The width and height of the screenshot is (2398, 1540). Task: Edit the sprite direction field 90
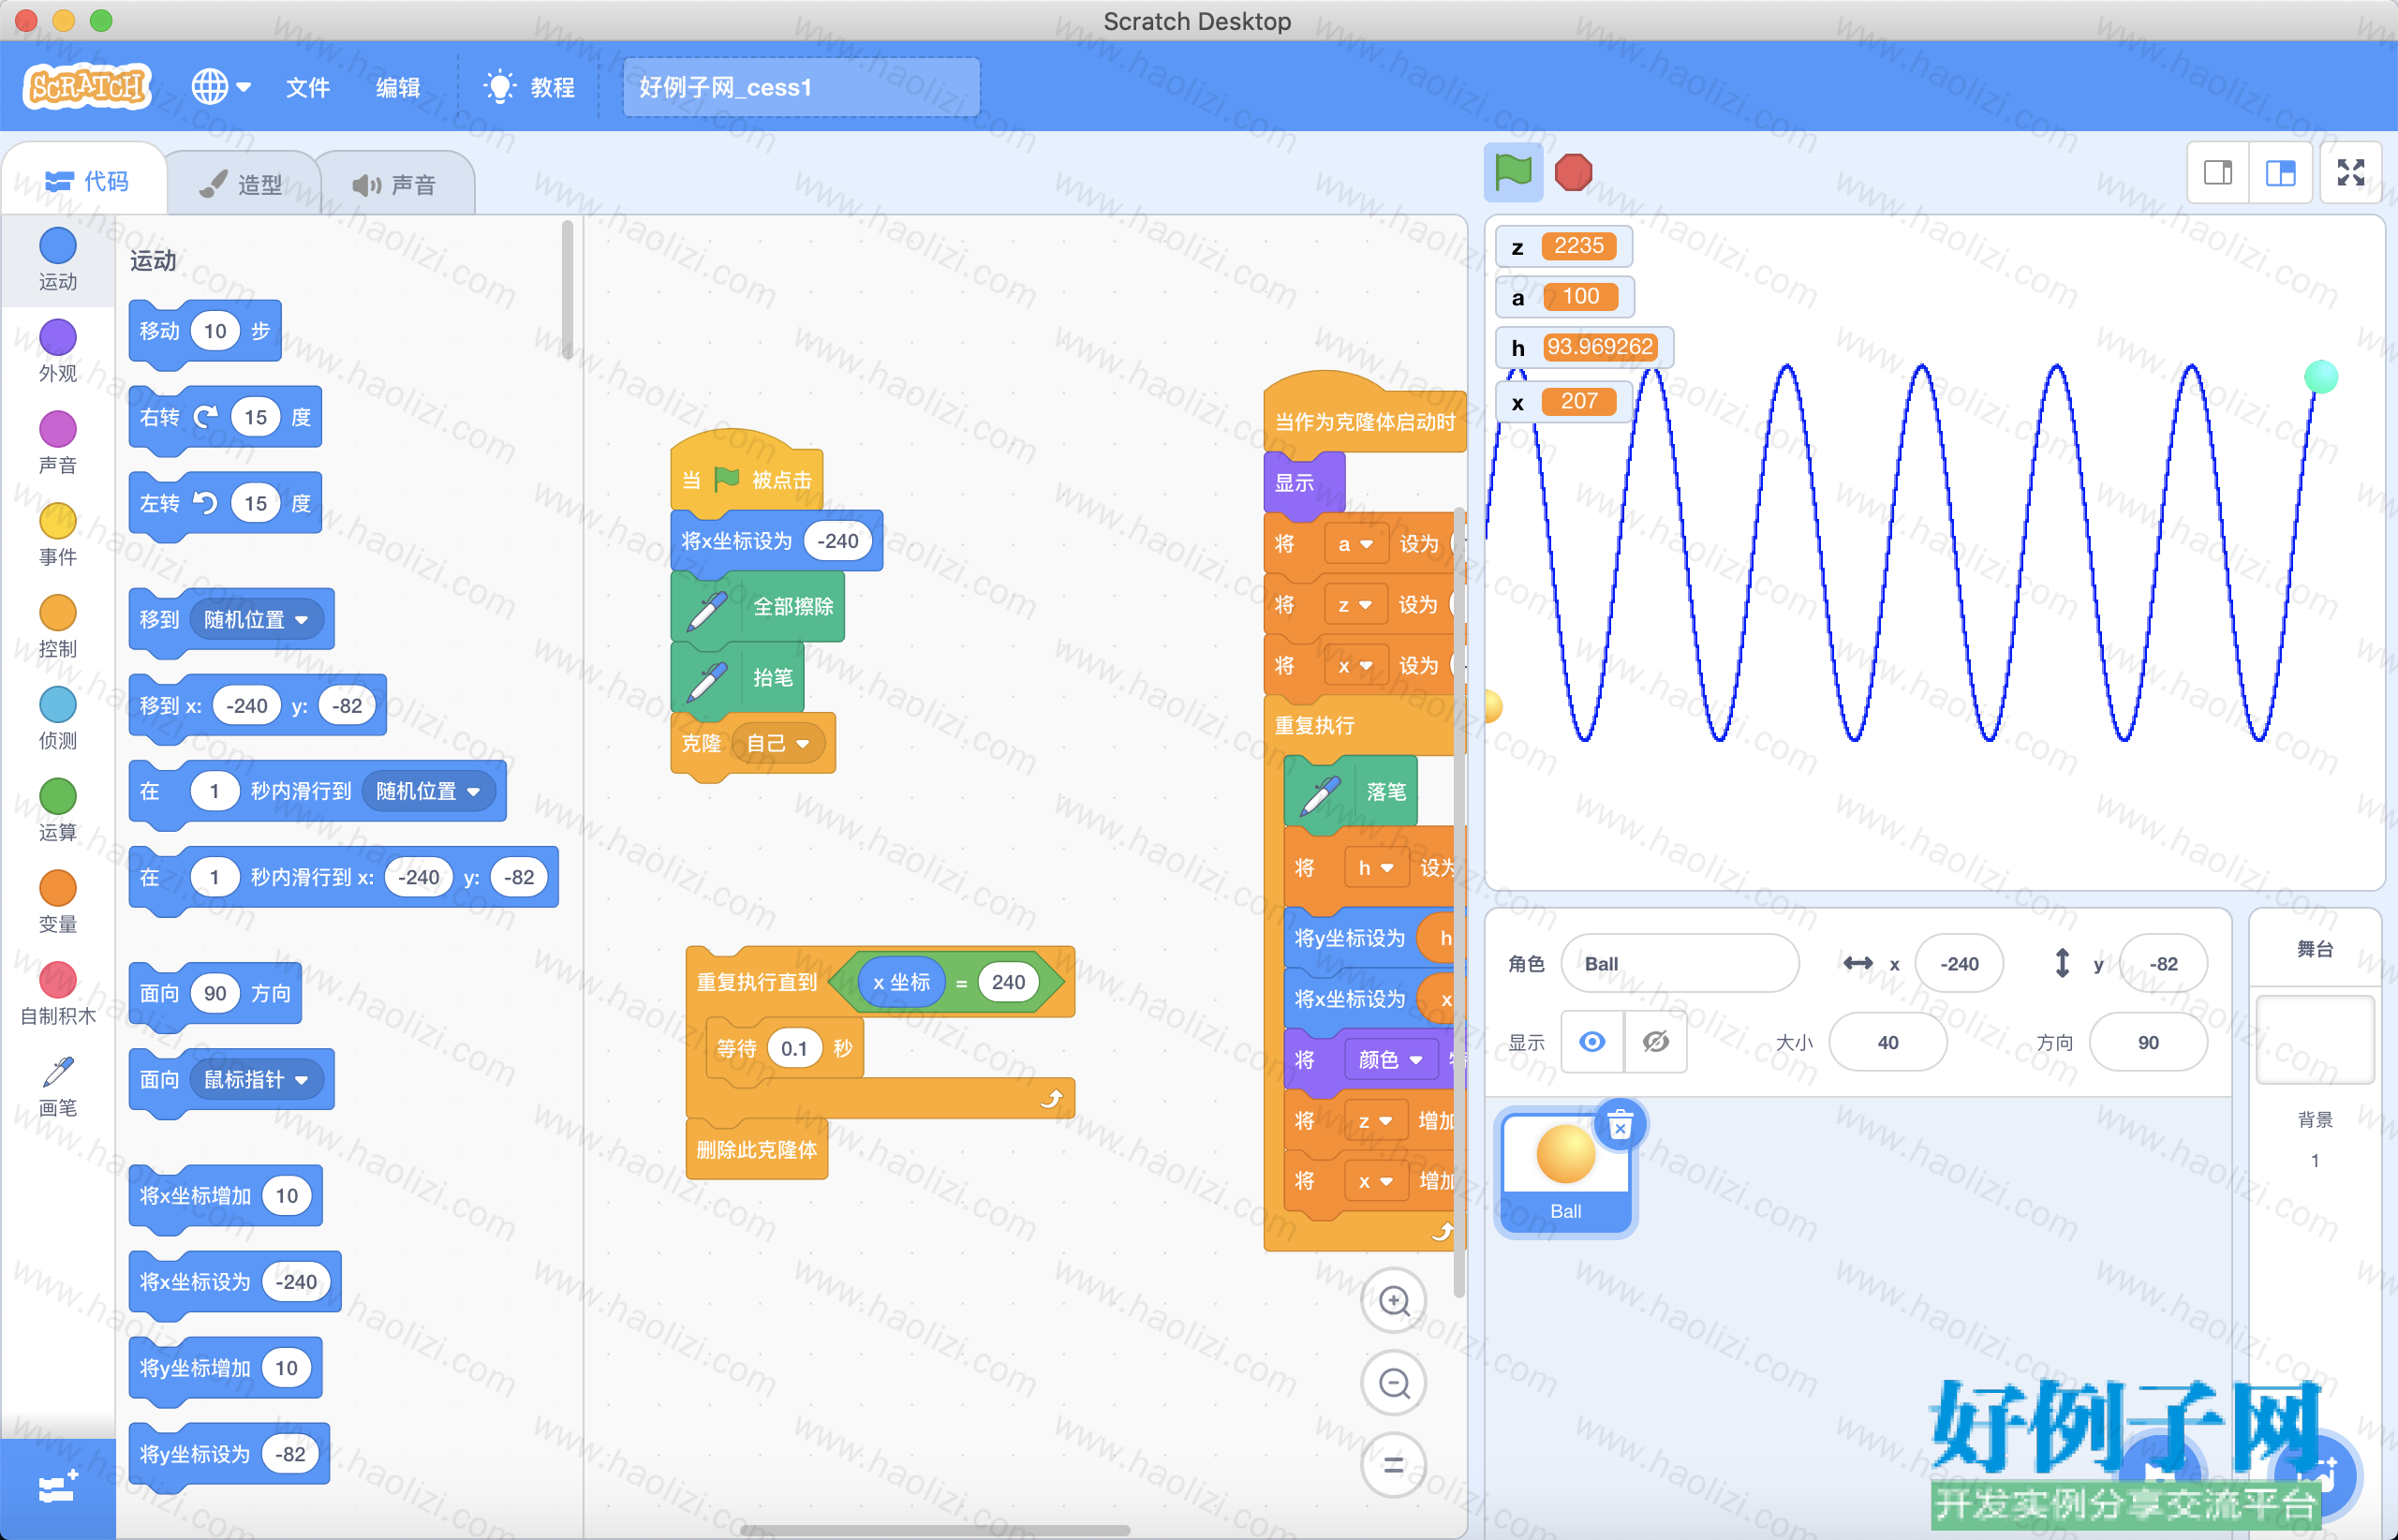[2148, 1042]
